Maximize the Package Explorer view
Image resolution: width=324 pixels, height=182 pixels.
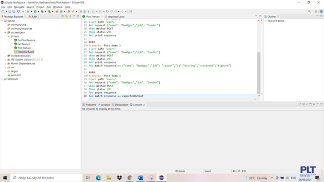pos(78,16)
